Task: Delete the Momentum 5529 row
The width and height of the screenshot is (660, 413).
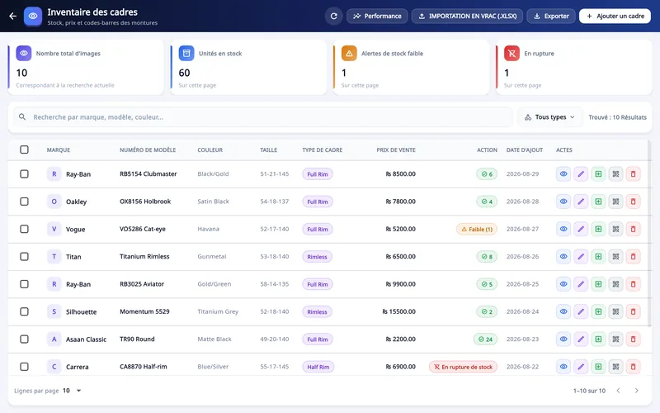Action: 633,311
